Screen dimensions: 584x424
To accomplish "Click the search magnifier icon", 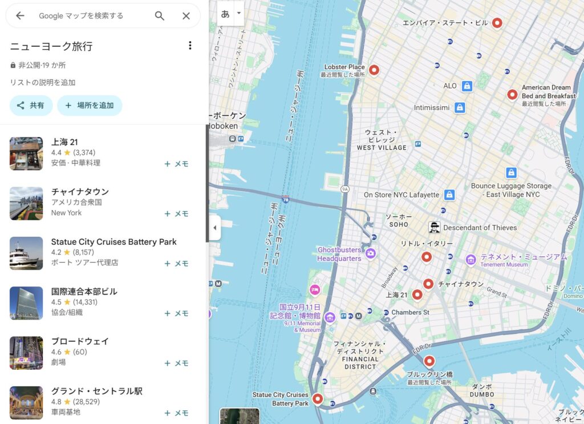I will coord(160,16).
